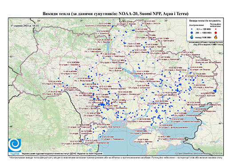231x164 pixels.
Task: Click the 0,3 — 199 МВт legend label
Action: click(203, 29)
